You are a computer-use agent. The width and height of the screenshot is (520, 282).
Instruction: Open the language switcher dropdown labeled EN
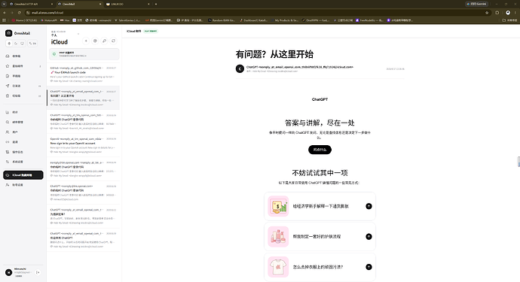[32, 44]
